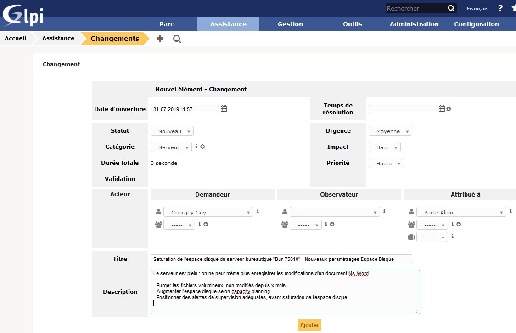Open the Attribué à supplier dropdown
Viewport: 516px width, 333px height.
point(432,237)
